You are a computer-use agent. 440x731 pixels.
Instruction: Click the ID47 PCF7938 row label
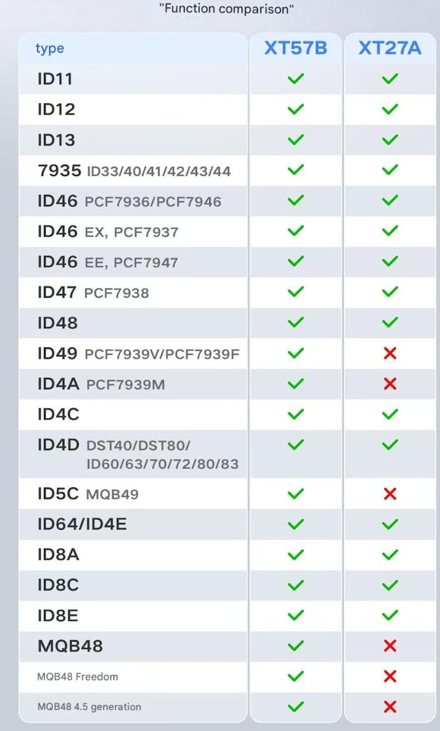93,293
